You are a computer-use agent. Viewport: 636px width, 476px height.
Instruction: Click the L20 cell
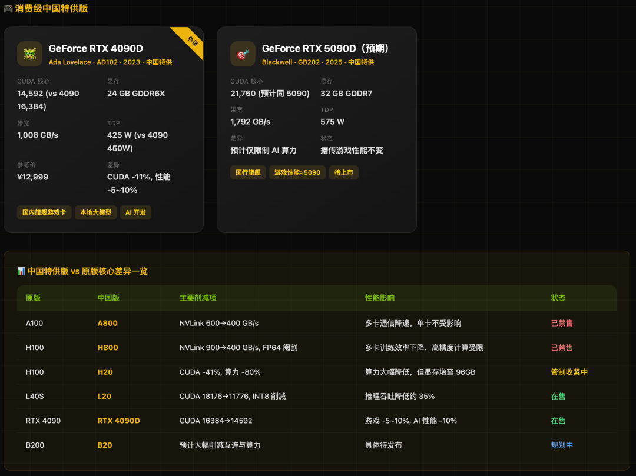[x=104, y=396]
